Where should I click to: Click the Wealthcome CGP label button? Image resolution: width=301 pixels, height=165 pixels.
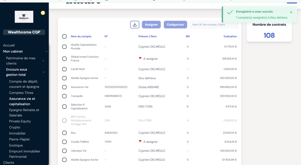(24, 32)
